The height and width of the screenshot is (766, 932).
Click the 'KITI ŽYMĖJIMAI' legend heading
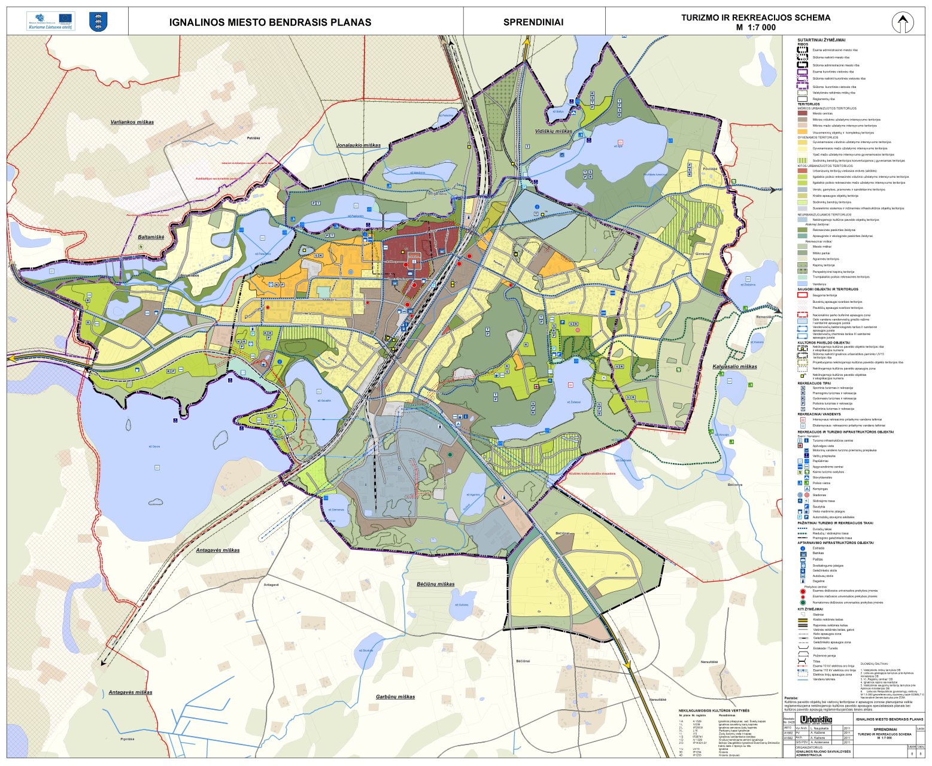tap(810, 609)
